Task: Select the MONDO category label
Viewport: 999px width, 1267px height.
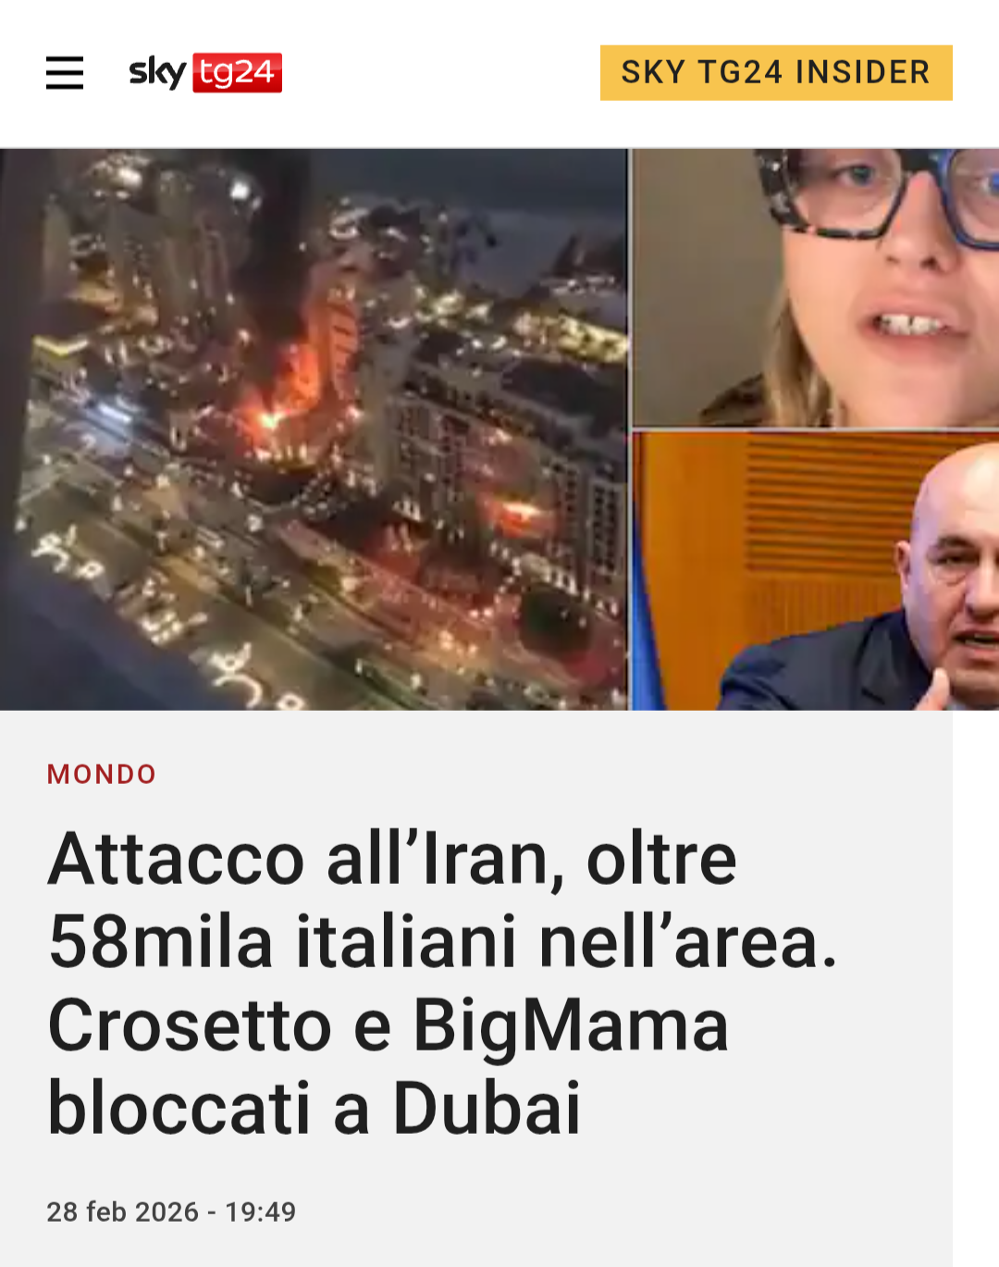Action: click(x=102, y=774)
